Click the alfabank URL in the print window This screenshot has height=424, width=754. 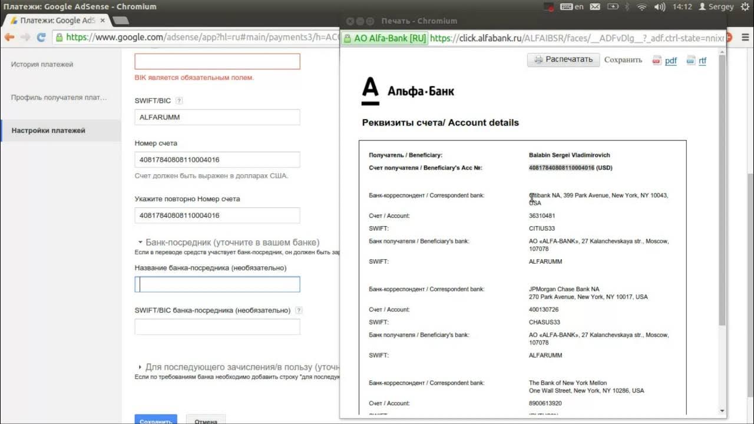pyautogui.click(x=577, y=39)
